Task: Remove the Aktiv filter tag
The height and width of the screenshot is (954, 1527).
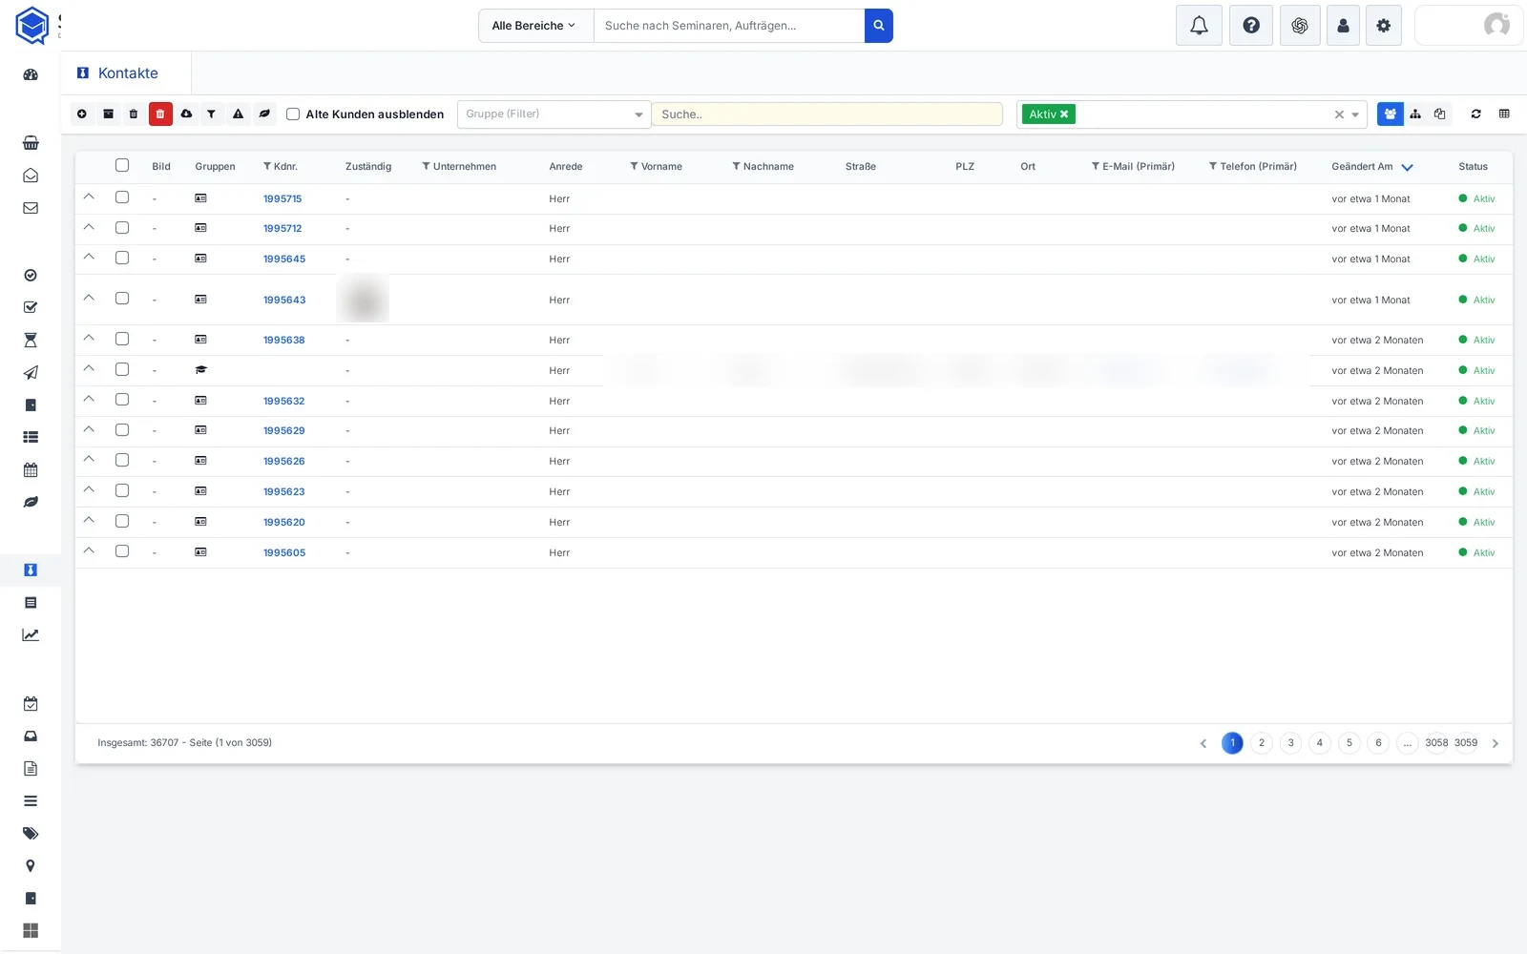Action: click(x=1064, y=114)
